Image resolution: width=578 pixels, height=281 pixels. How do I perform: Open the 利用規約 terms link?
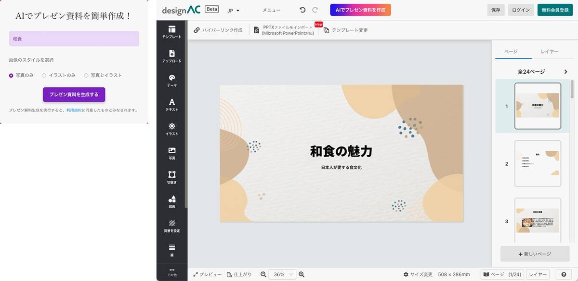[74, 110]
